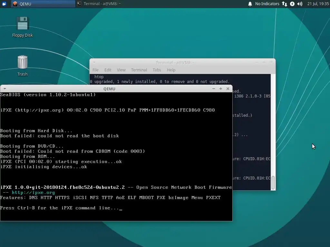Select the Trash desktop icon
The width and height of the screenshot is (330, 247).
coord(22,66)
